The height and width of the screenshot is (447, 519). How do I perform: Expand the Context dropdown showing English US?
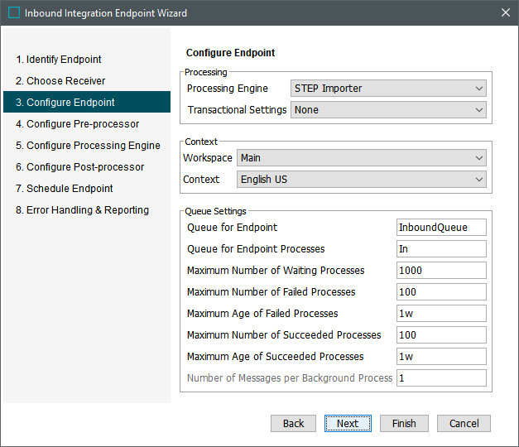361,180
